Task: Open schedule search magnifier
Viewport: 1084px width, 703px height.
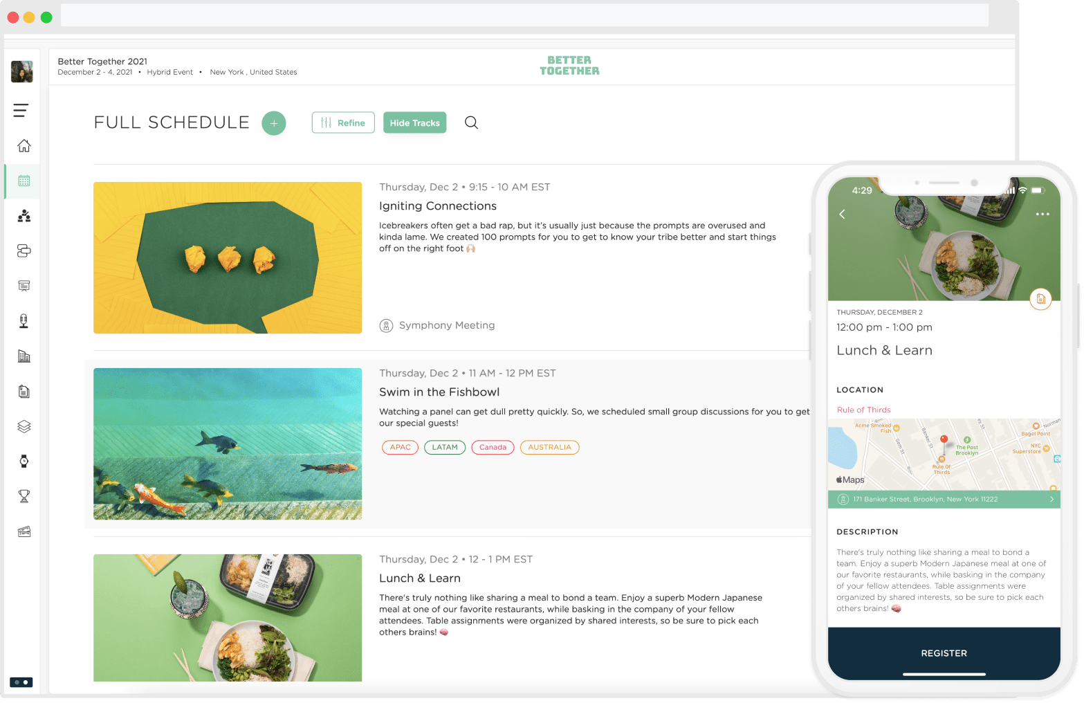Action: point(472,122)
